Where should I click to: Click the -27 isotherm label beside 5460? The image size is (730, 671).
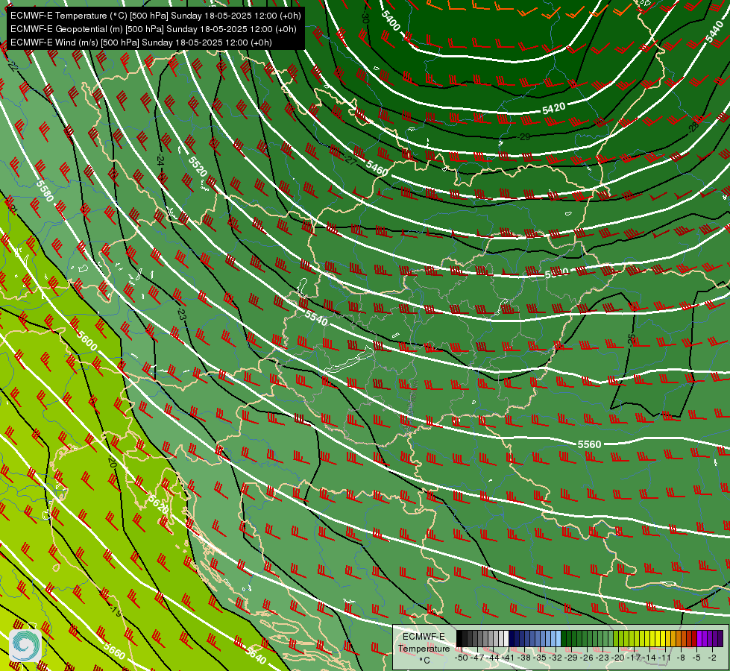(x=351, y=160)
